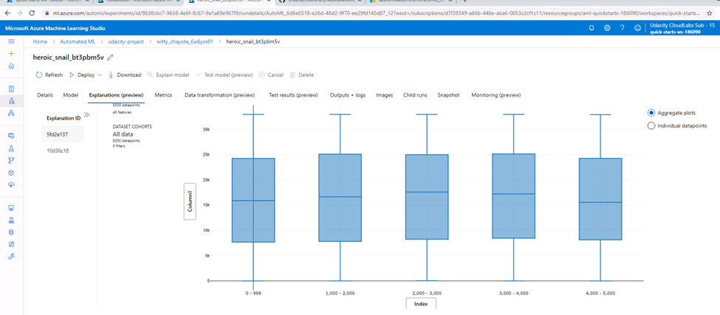The width and height of the screenshot is (720, 315).
Task: Open notifications bell in header
Action: (592, 28)
